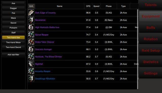Image resolution: width=162 pixels, height=93 pixels.
Task: Click the (2) DM phase cell
Action: coord(109,27)
